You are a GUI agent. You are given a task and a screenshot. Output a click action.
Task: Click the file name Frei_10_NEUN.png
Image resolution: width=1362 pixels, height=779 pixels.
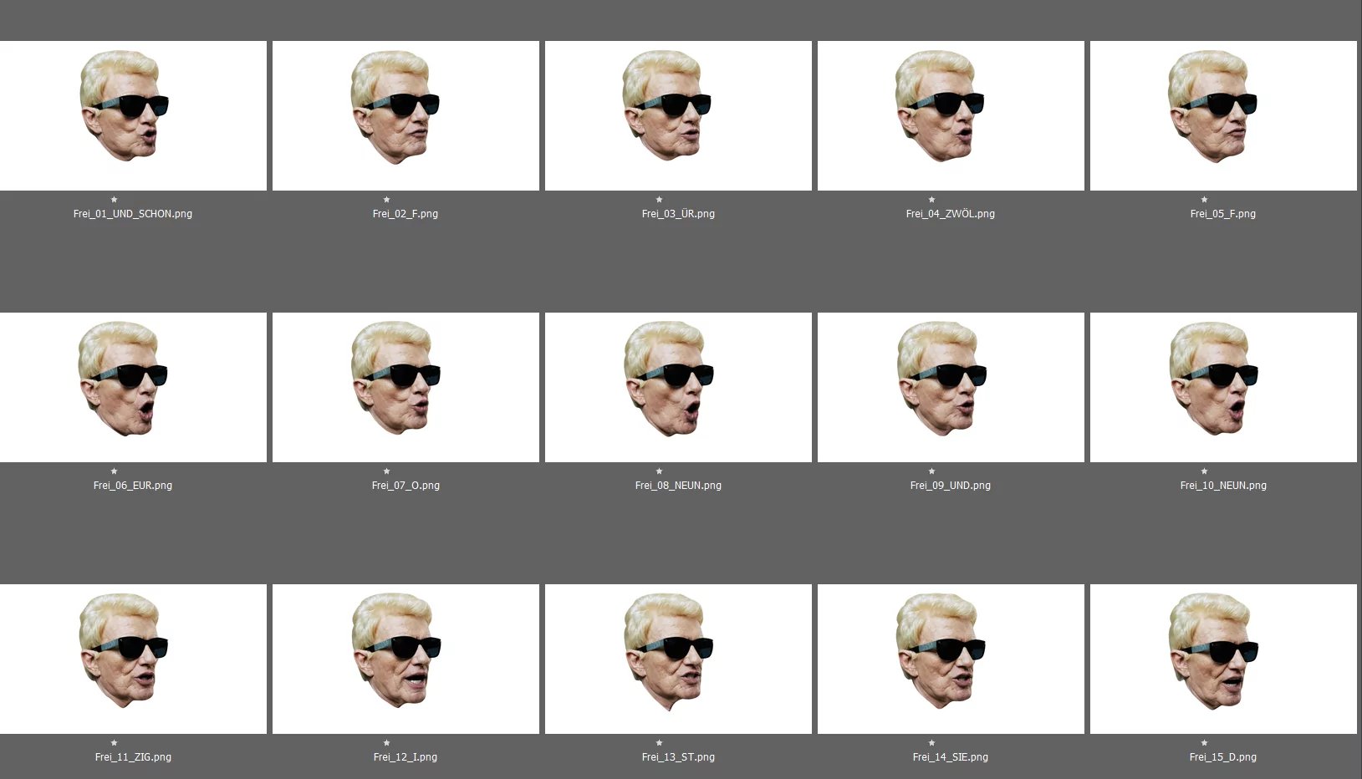pyautogui.click(x=1223, y=486)
